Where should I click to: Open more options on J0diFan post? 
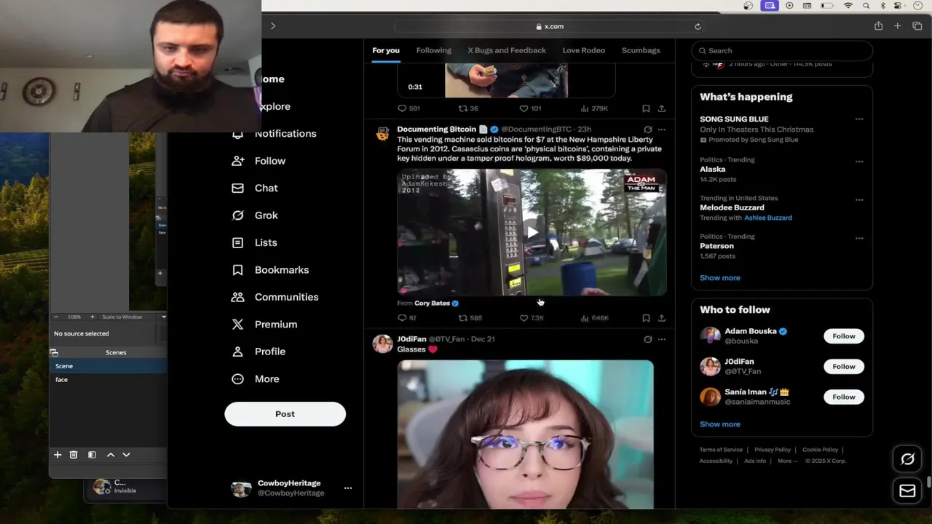[662, 339]
